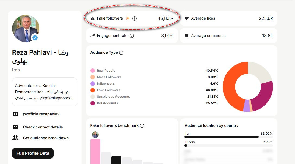
Task: Click the Iran audience location bar
Action: [221, 137]
